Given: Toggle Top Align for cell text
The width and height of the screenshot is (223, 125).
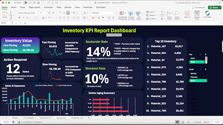Looking at the screenshot, I should [x=60, y=13].
